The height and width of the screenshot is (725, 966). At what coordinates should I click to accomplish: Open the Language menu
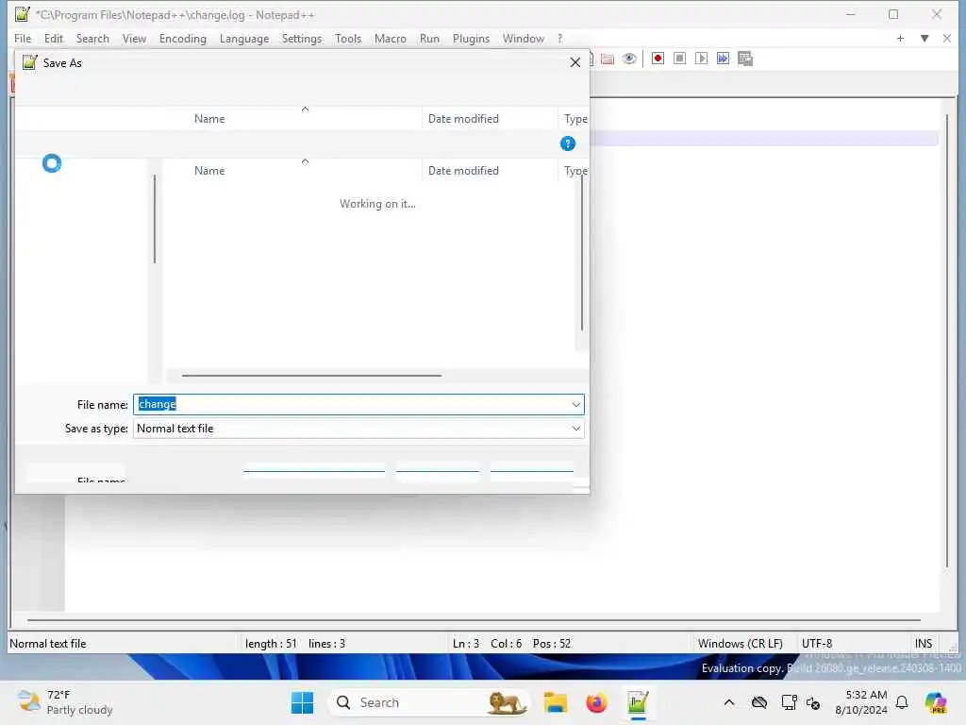[244, 38]
